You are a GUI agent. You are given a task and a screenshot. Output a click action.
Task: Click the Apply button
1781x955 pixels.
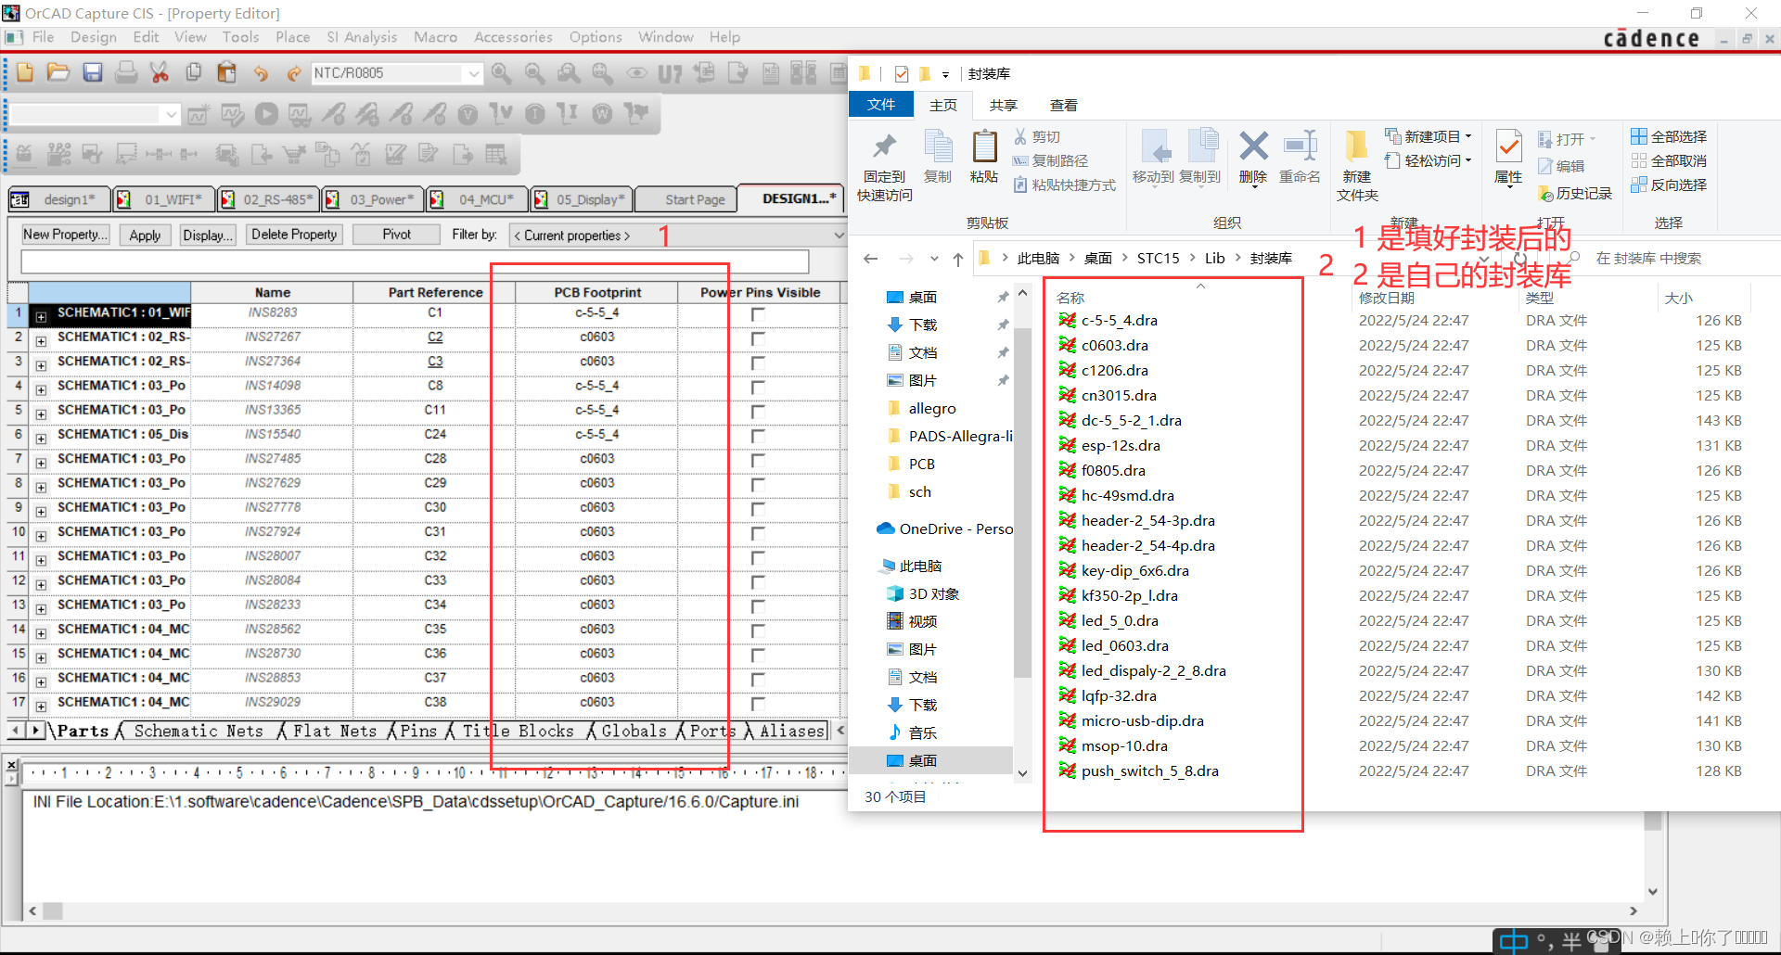145,235
